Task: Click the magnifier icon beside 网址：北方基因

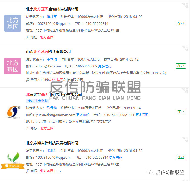Action: pyautogui.click(x=28, y=37)
